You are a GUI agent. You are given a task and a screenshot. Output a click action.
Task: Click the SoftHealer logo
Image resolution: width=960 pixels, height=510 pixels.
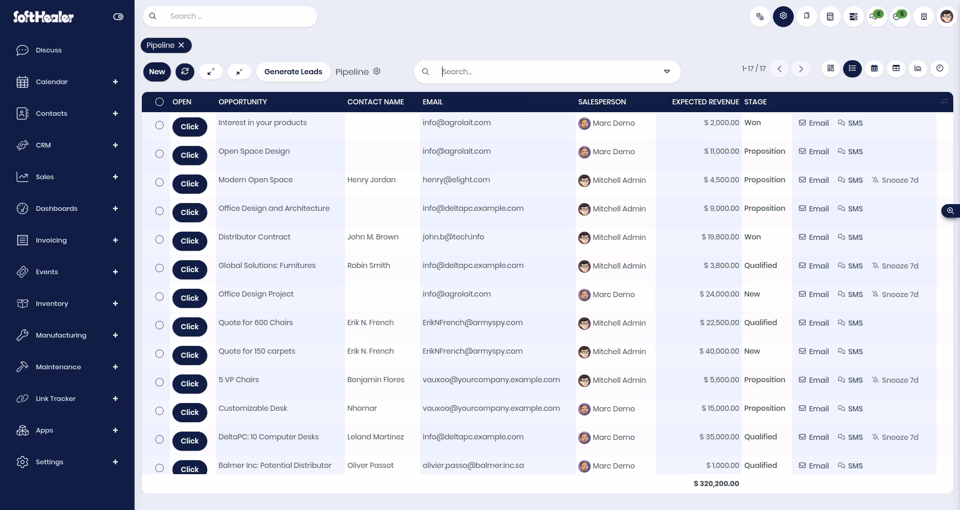(44, 17)
